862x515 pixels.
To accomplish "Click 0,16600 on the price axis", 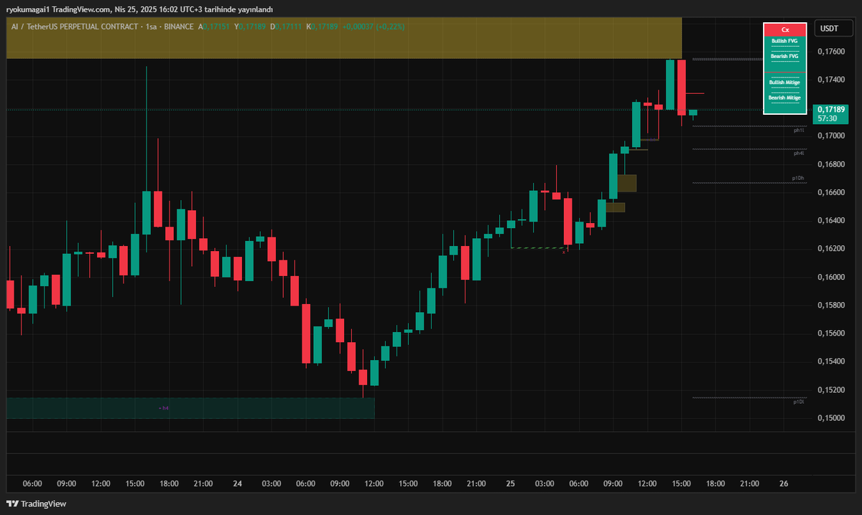I will (831, 193).
